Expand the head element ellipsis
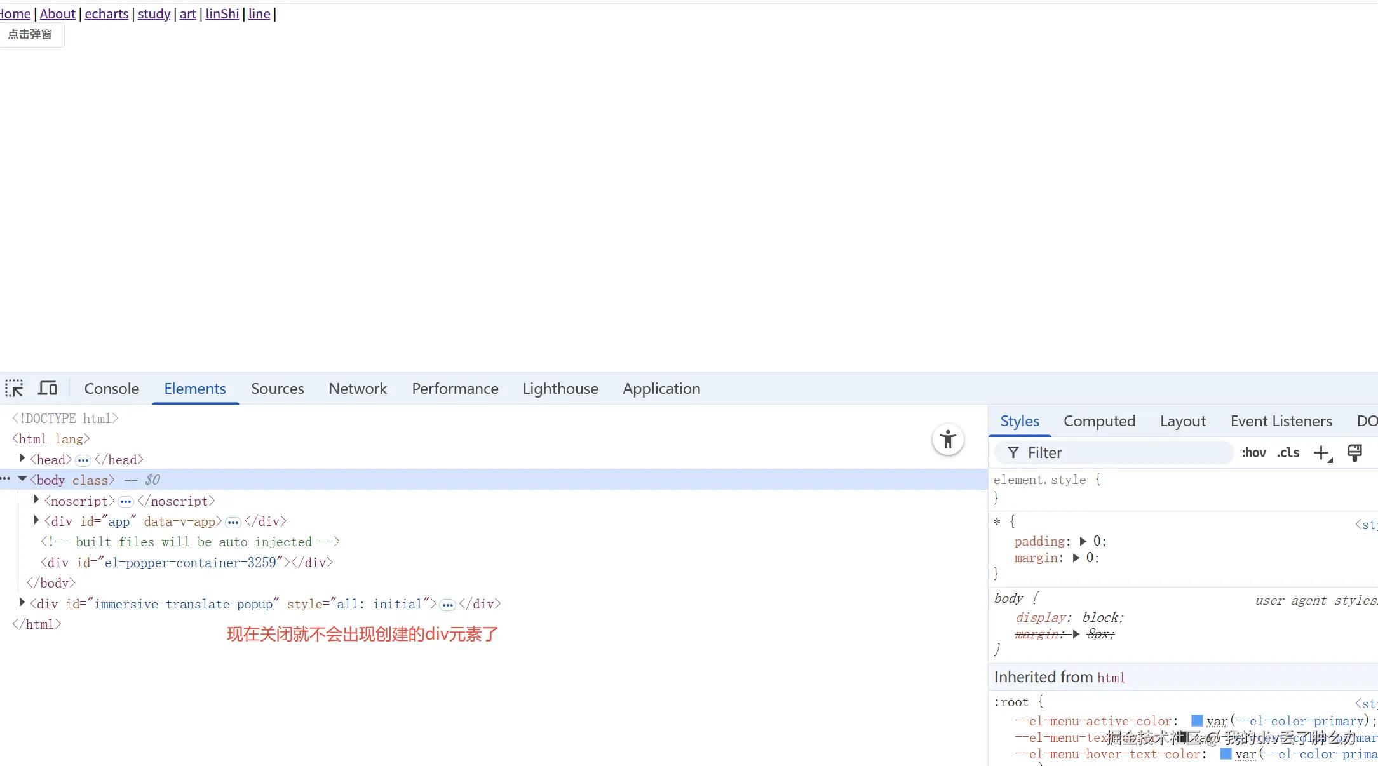The width and height of the screenshot is (1378, 766). (83, 460)
